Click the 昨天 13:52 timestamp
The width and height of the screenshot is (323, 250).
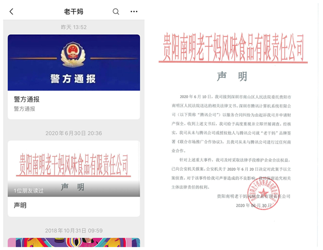click(74, 27)
